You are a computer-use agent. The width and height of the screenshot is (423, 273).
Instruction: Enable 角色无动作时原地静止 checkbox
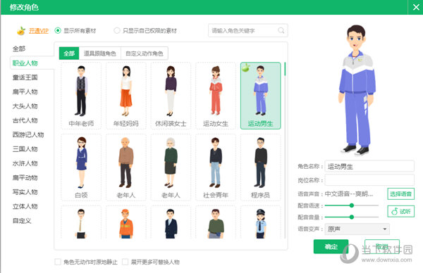[x=58, y=262]
